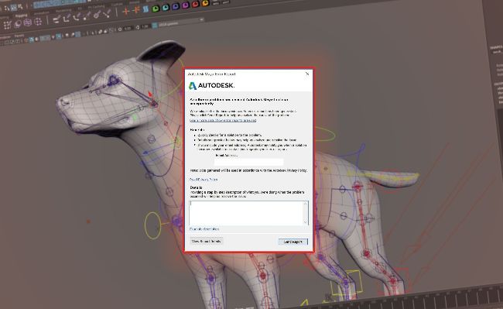
Task: Click the red round shelf icon
Action: 195,4
